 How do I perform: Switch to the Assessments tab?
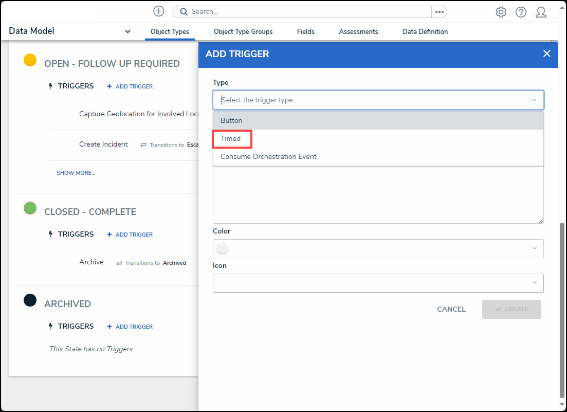coord(358,32)
